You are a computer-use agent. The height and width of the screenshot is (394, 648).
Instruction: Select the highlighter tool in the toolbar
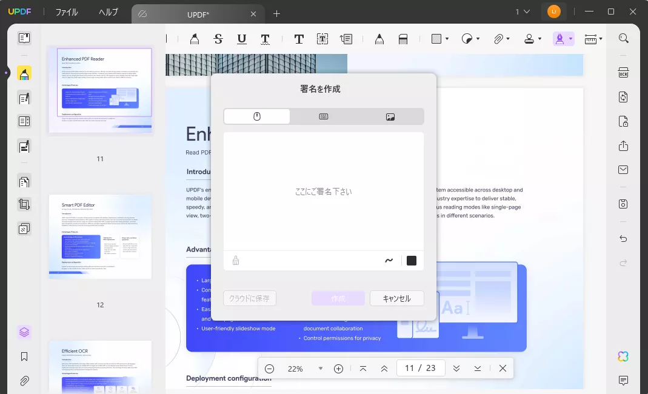(x=194, y=39)
